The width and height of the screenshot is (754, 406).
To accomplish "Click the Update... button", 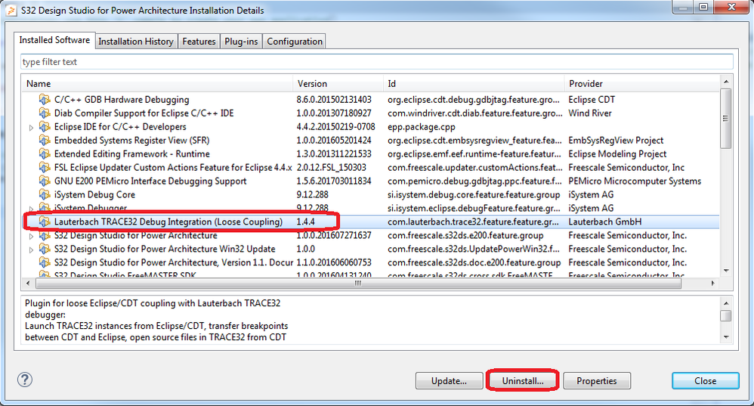I will click(x=449, y=380).
